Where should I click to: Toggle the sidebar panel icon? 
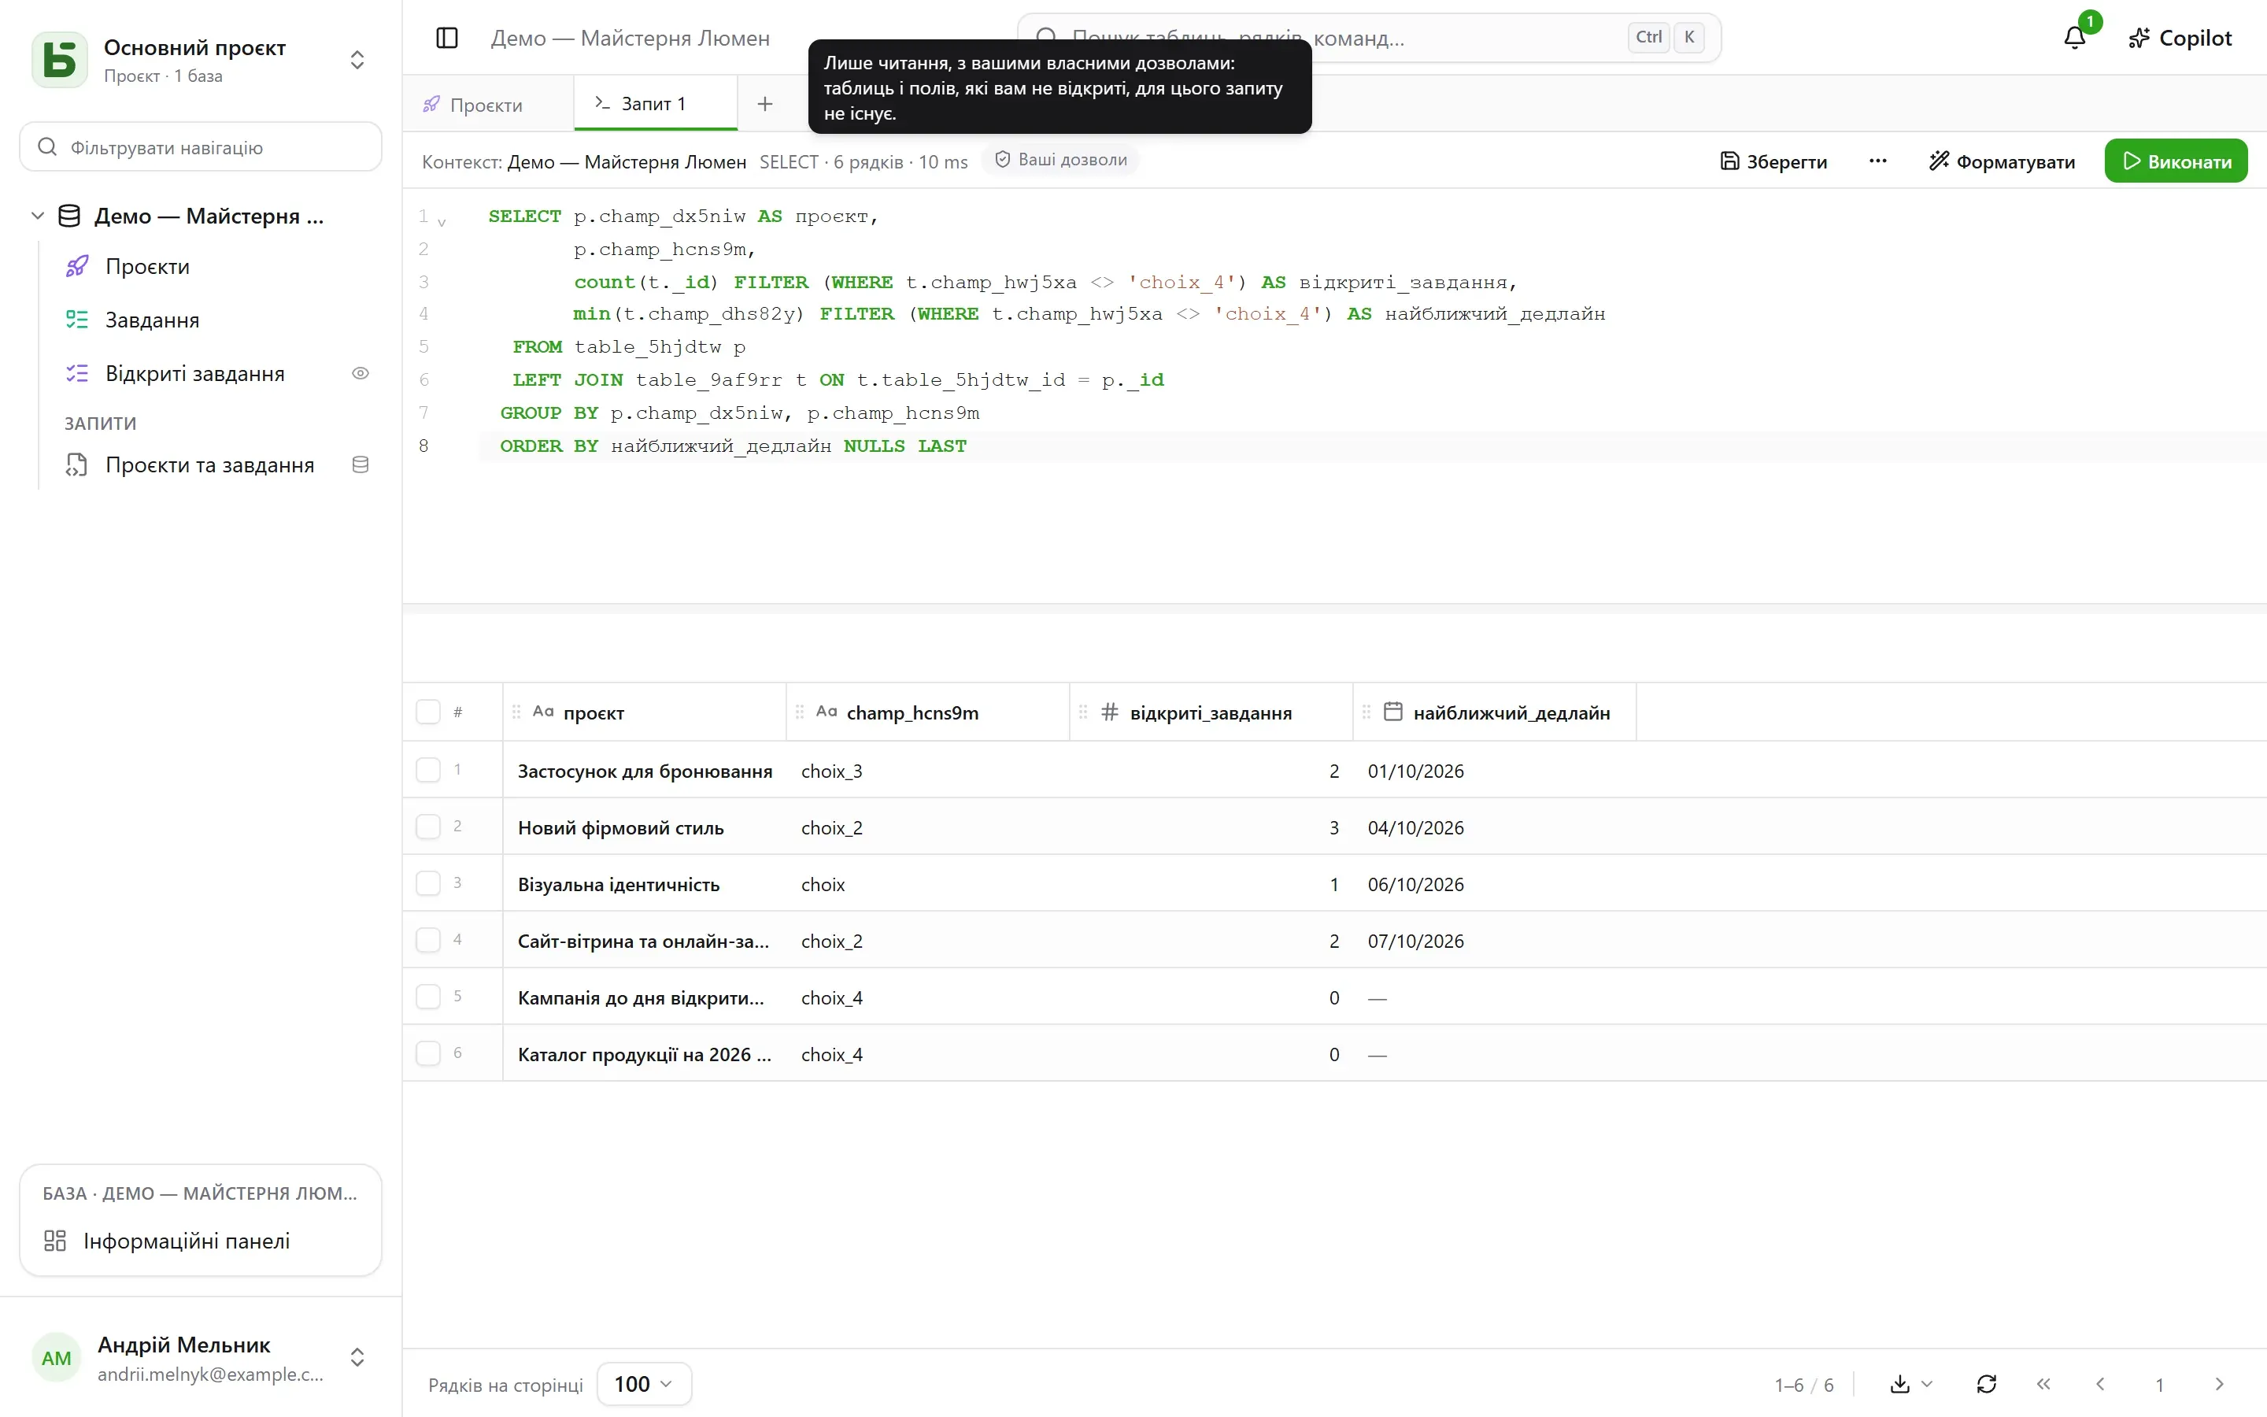(447, 39)
